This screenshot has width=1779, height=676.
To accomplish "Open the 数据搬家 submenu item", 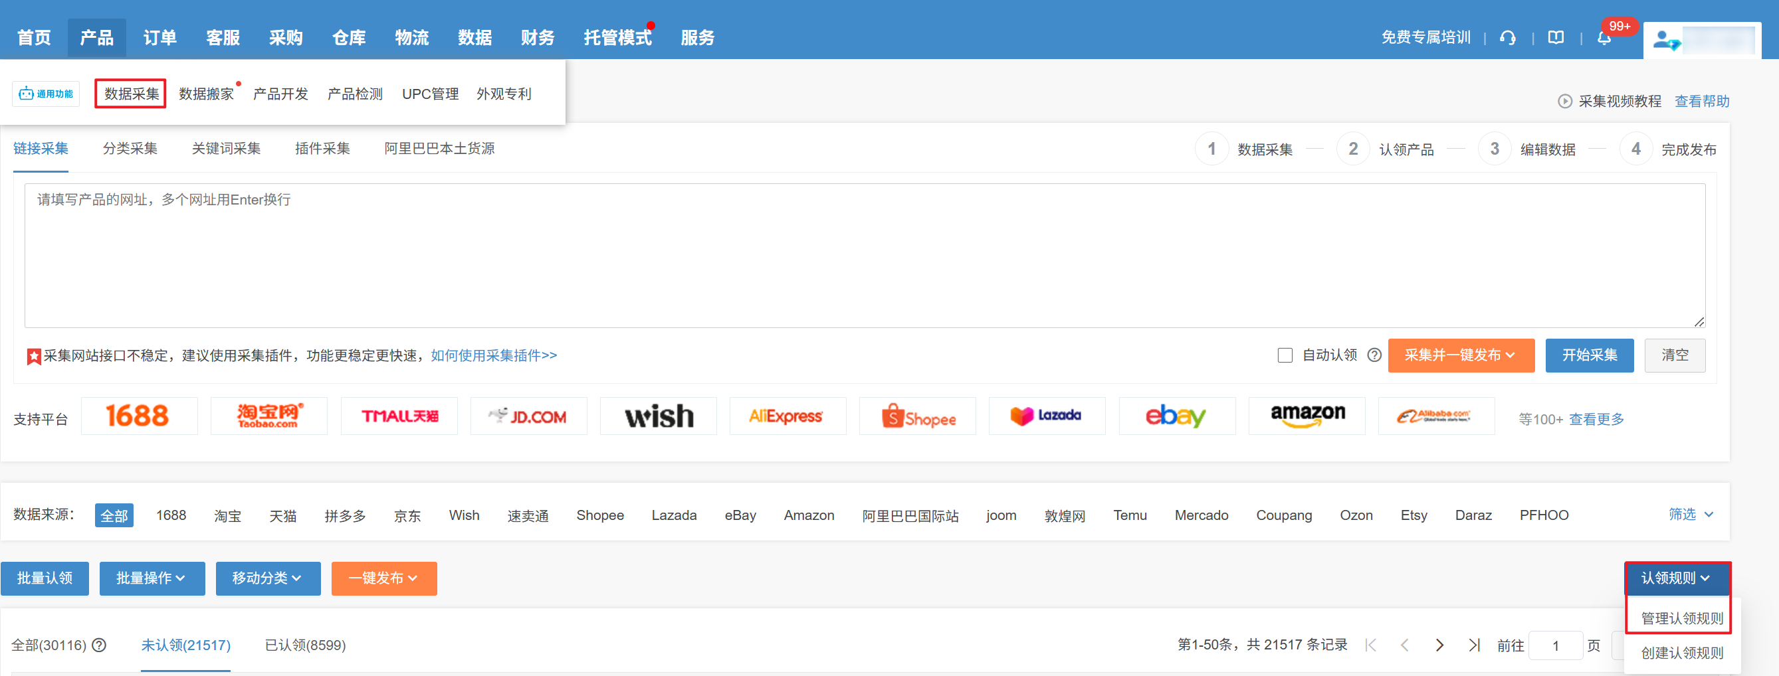I will tap(206, 94).
